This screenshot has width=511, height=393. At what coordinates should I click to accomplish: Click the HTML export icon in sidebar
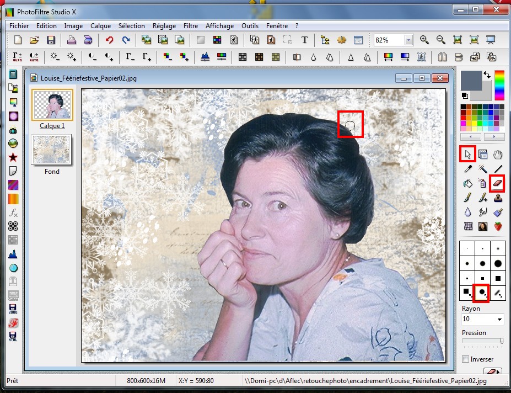pos(13,336)
